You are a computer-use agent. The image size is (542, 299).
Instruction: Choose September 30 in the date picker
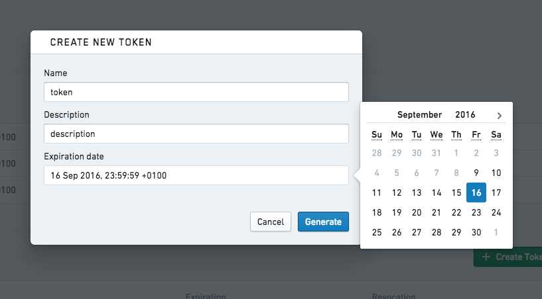[476, 232]
